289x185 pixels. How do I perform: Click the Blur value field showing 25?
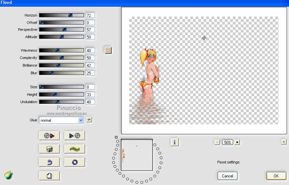click(90, 73)
